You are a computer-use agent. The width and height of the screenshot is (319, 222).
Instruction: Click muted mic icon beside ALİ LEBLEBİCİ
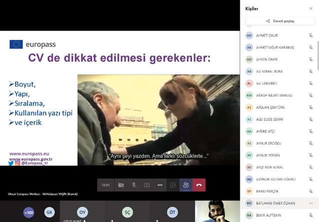311,83
